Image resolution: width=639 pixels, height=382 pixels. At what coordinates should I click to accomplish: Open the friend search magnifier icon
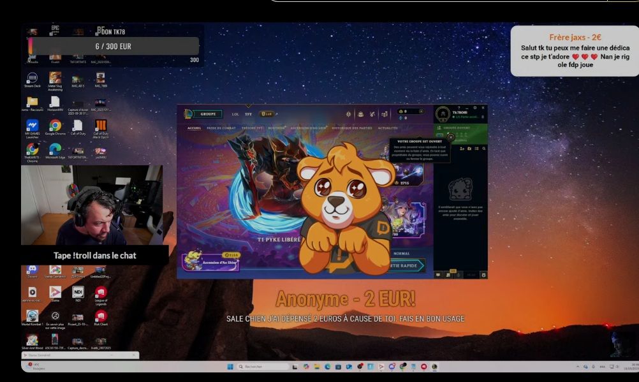coord(484,149)
